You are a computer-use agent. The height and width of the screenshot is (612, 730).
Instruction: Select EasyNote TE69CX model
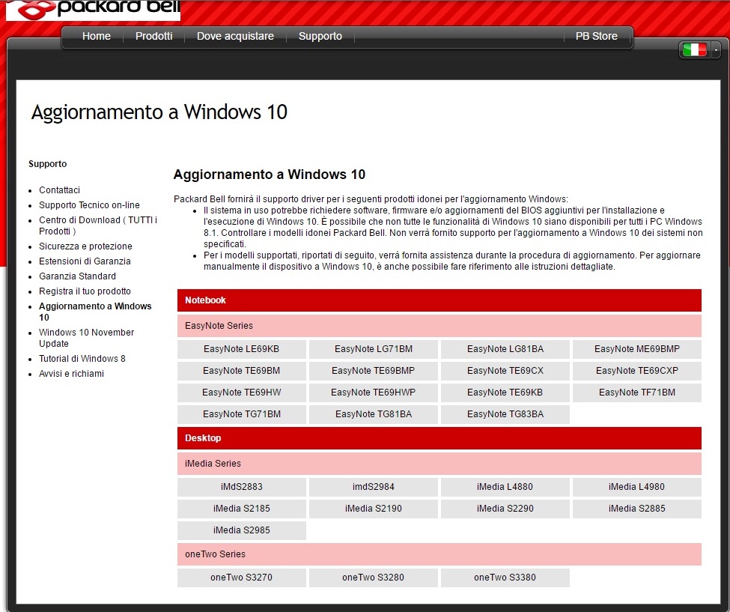click(x=505, y=371)
